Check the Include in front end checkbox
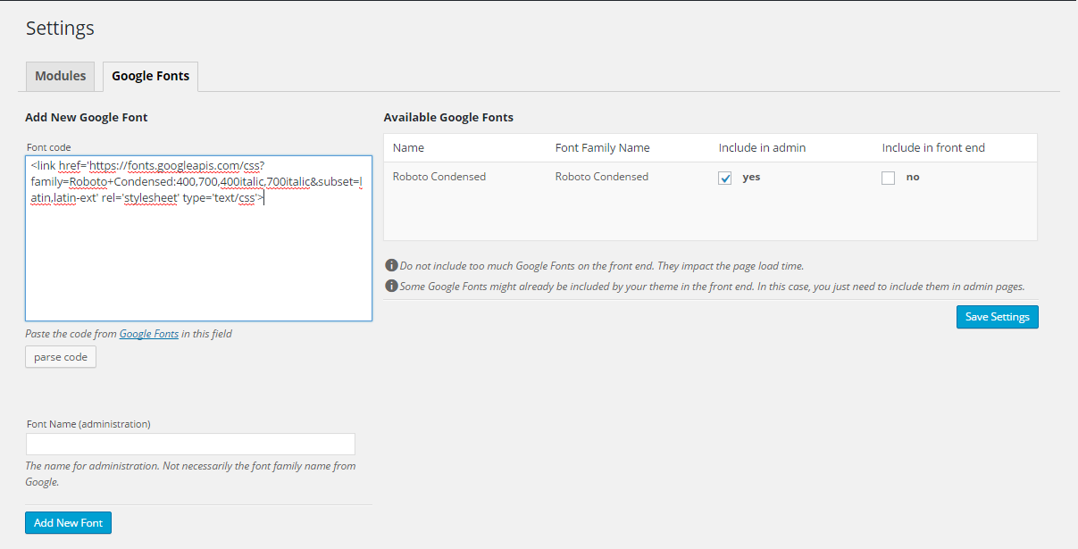Screen dimensions: 1078x549 [x=888, y=178]
